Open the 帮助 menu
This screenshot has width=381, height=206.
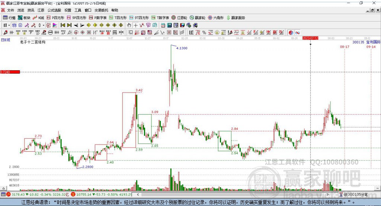115,10
